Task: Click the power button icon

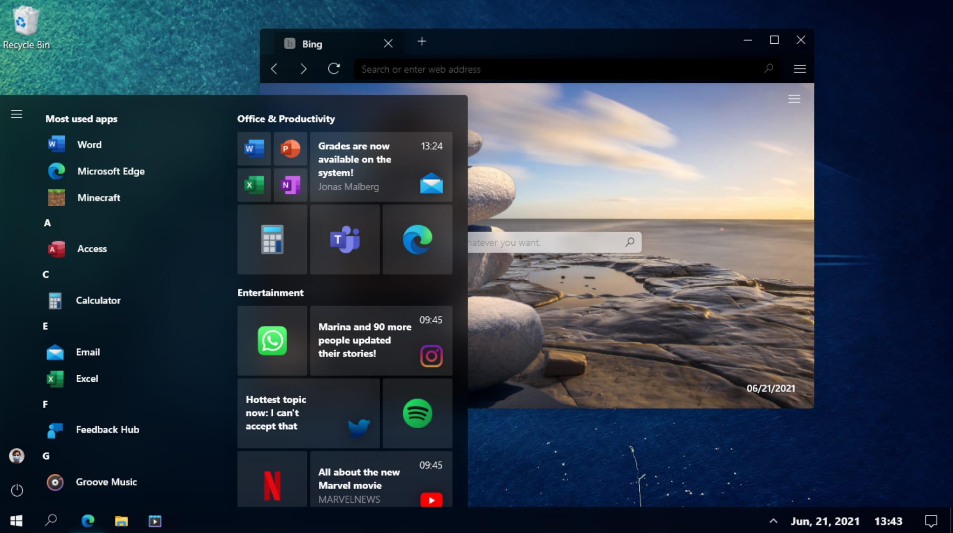Action: pos(17,490)
